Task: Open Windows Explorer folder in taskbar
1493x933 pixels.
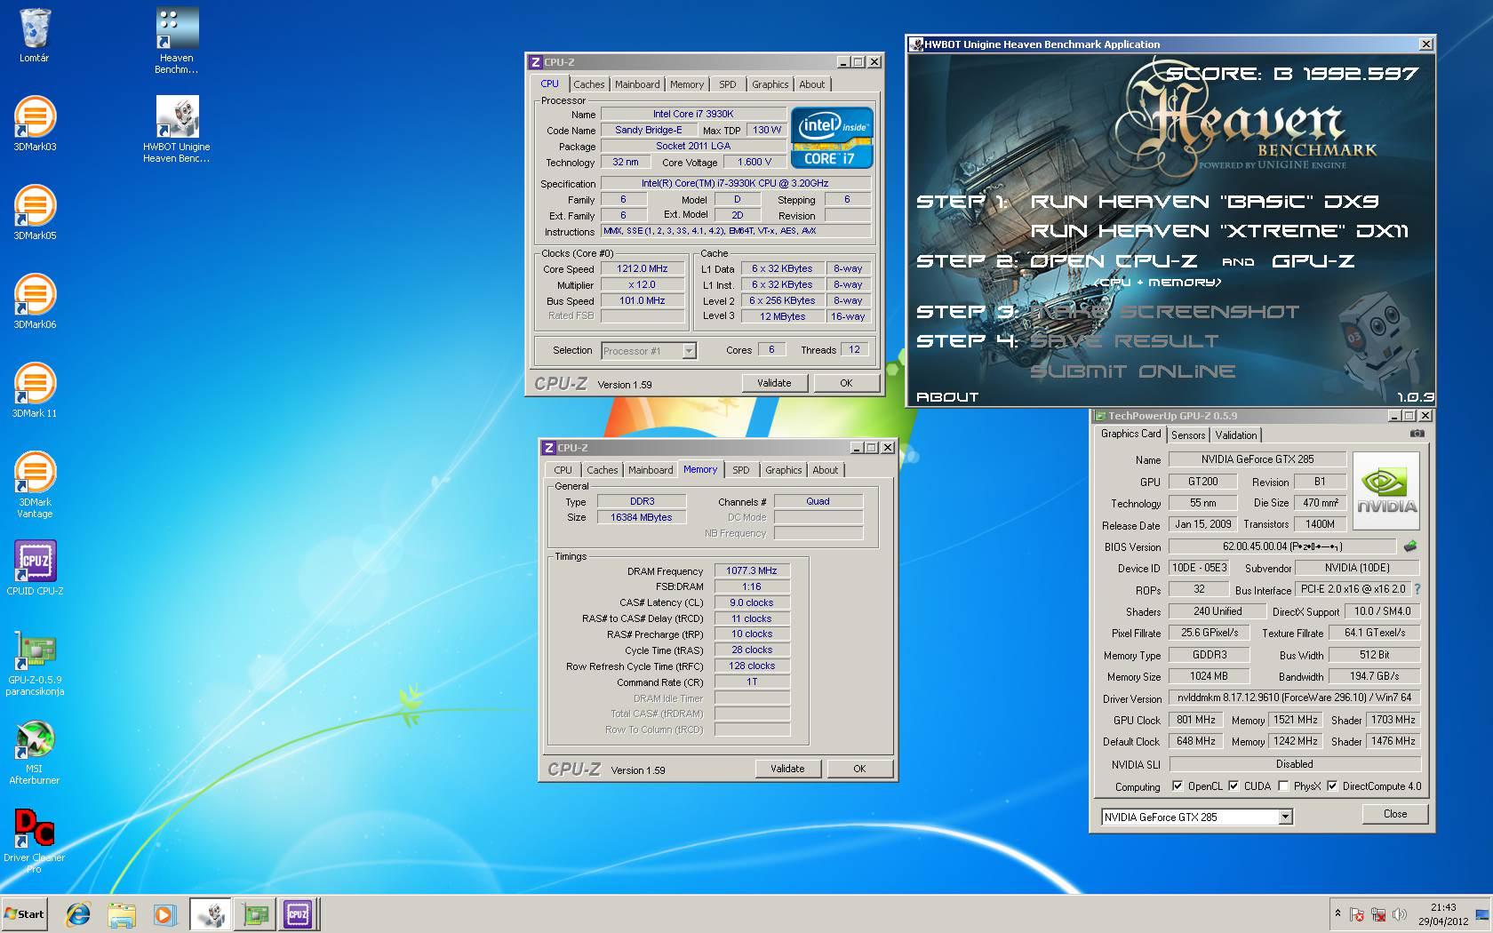Action: coord(122,914)
